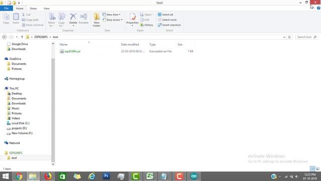The width and height of the screenshot is (321, 181).
Task: Open projects (D:) drive
Action: [17, 128]
